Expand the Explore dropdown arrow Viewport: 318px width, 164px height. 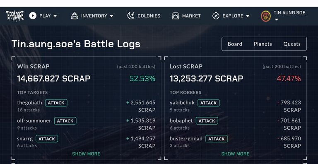(248, 16)
